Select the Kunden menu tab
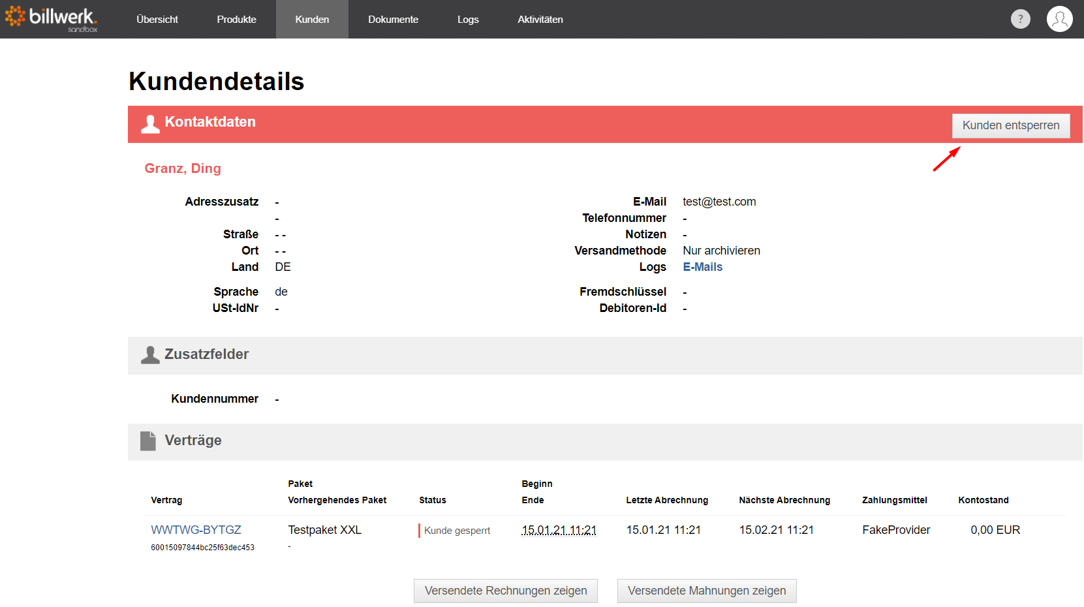1084x607 pixels. [x=312, y=20]
